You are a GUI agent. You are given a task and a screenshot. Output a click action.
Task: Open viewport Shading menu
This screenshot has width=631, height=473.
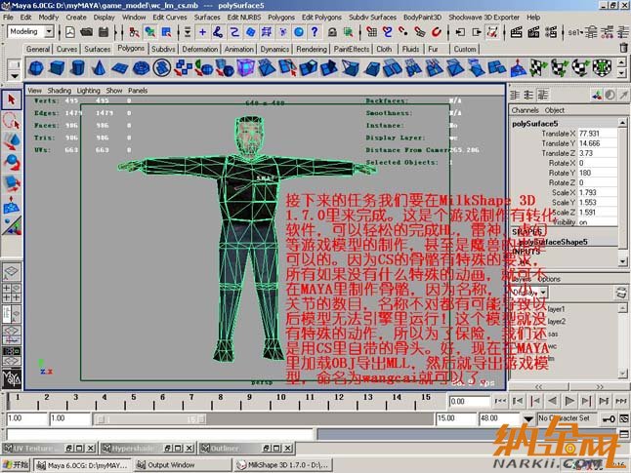[60, 91]
